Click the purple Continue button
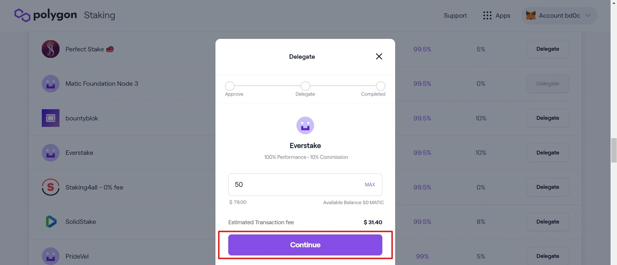Image resolution: width=617 pixels, height=265 pixels. click(x=305, y=245)
